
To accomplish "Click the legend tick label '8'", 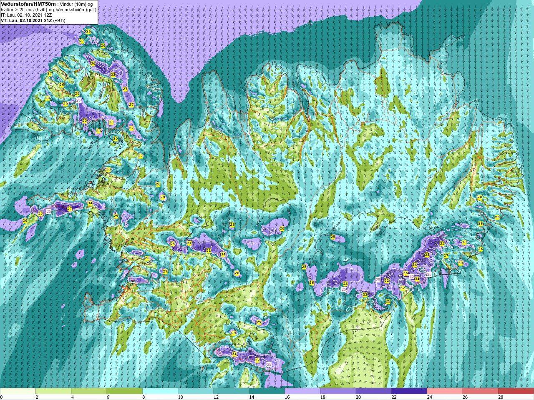I will click(143, 397).
